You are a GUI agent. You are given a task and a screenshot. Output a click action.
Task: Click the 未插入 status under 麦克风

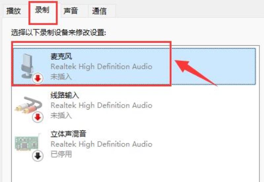pos(61,77)
